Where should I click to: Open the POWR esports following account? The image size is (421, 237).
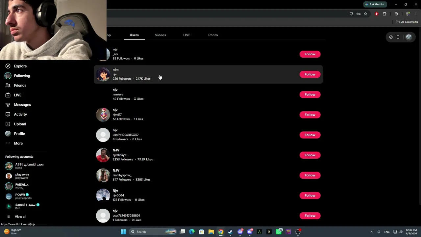(x=18, y=196)
